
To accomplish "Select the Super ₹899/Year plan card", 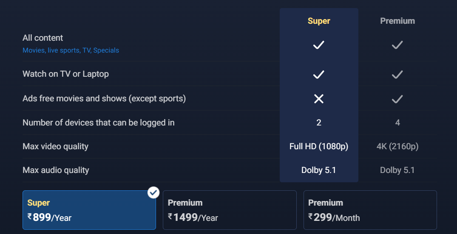I will [x=89, y=210].
